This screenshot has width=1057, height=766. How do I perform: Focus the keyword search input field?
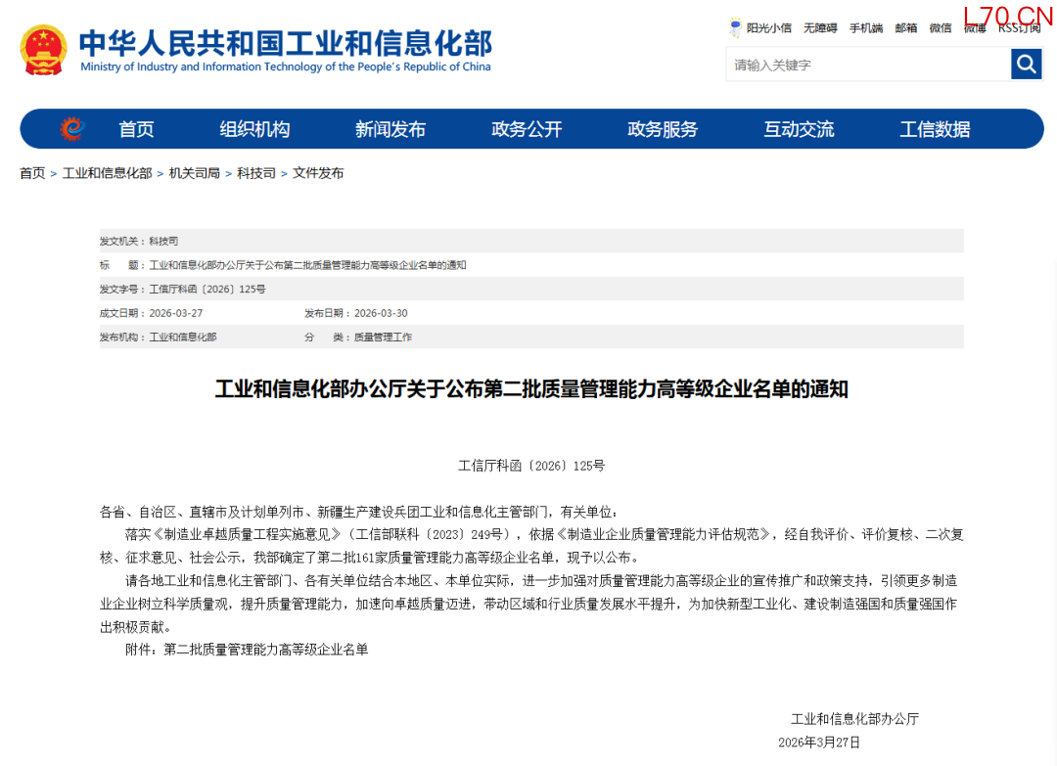click(867, 65)
